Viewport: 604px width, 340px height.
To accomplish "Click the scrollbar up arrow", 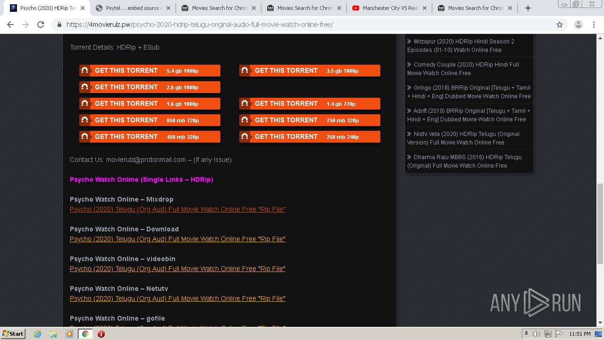I will tap(600, 38).
